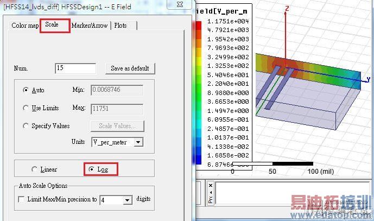The height and width of the screenshot is (221, 374).
Task: Click legend value 1.0137e-001
Action: (x=228, y=137)
